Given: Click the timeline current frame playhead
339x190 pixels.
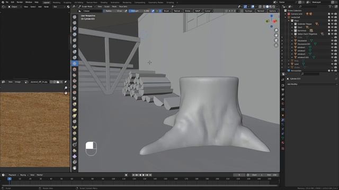Looking at the screenshot, I should pyautogui.click(x=10, y=179).
